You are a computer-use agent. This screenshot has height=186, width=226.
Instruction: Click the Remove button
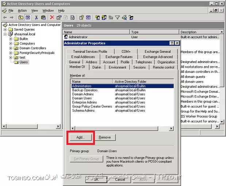click(x=105, y=137)
